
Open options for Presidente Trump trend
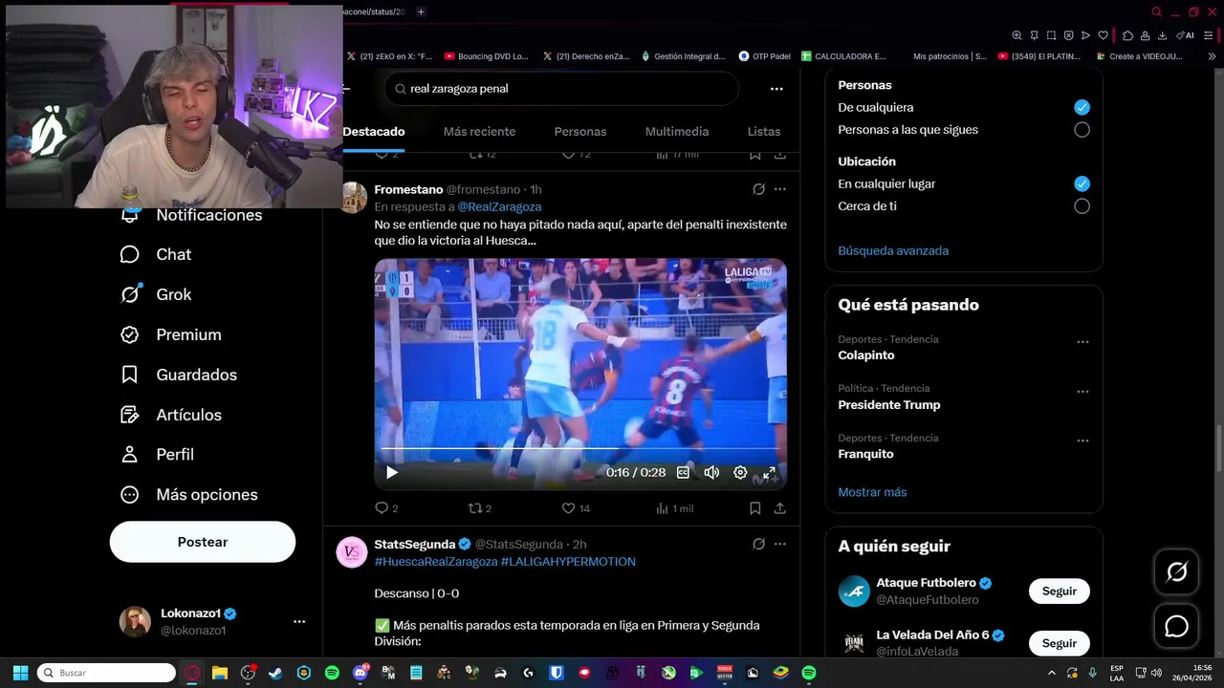[1082, 392]
